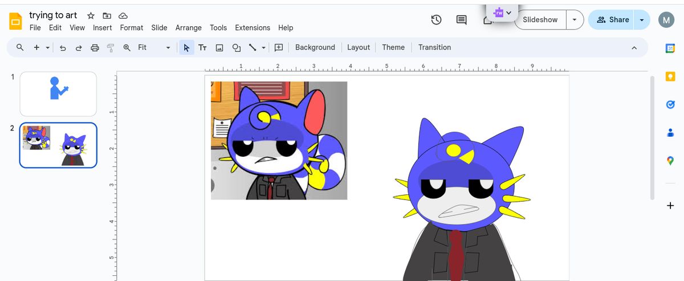Open the Transition panel
The image size is (684, 281).
[434, 48]
